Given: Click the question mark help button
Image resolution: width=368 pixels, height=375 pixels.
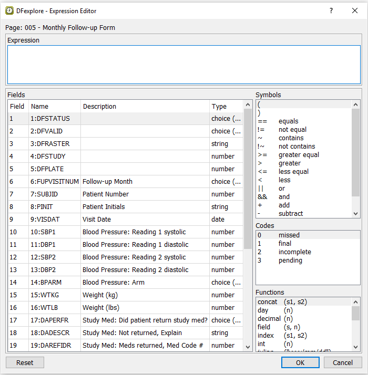Looking at the screenshot, I should click(331, 11).
